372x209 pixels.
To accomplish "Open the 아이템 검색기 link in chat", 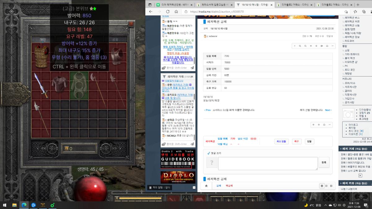I will tap(182, 49).
